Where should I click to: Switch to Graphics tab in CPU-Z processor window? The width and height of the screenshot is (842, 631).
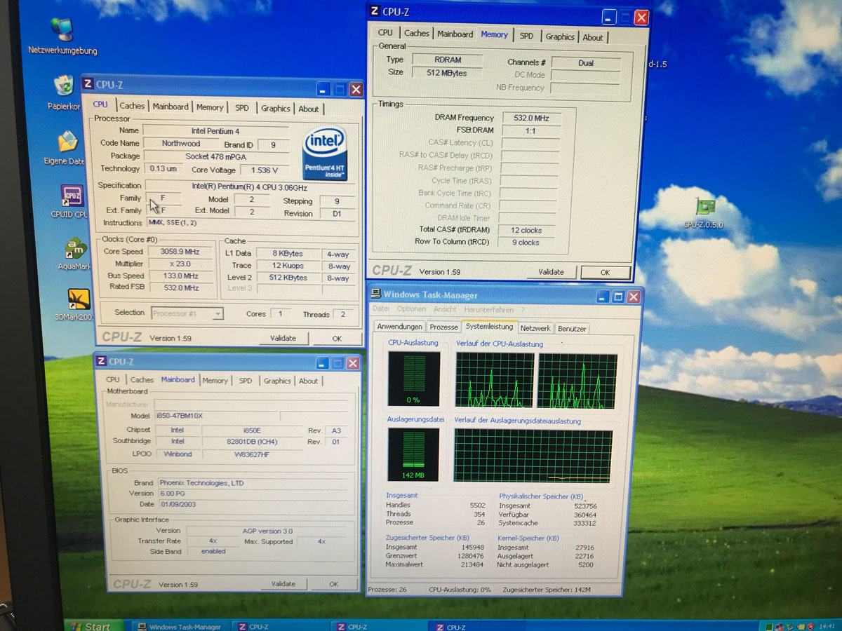tap(276, 108)
